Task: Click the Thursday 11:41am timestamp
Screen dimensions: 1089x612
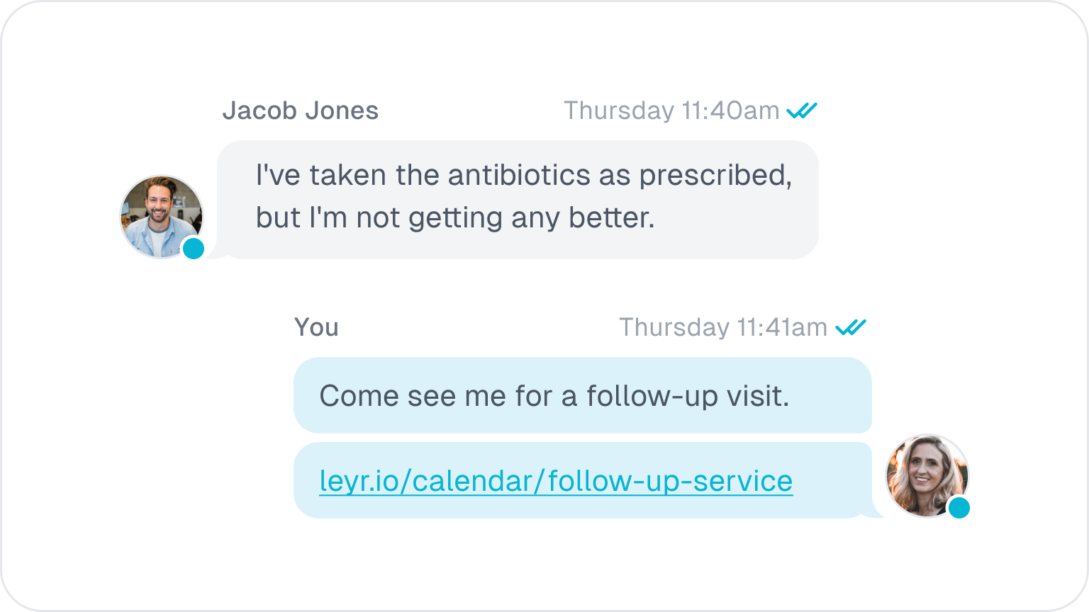Action: pos(723,327)
